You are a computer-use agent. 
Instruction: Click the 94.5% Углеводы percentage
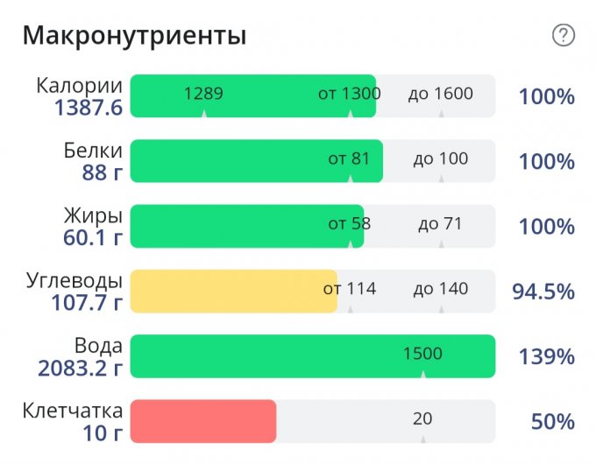pyautogui.click(x=543, y=292)
